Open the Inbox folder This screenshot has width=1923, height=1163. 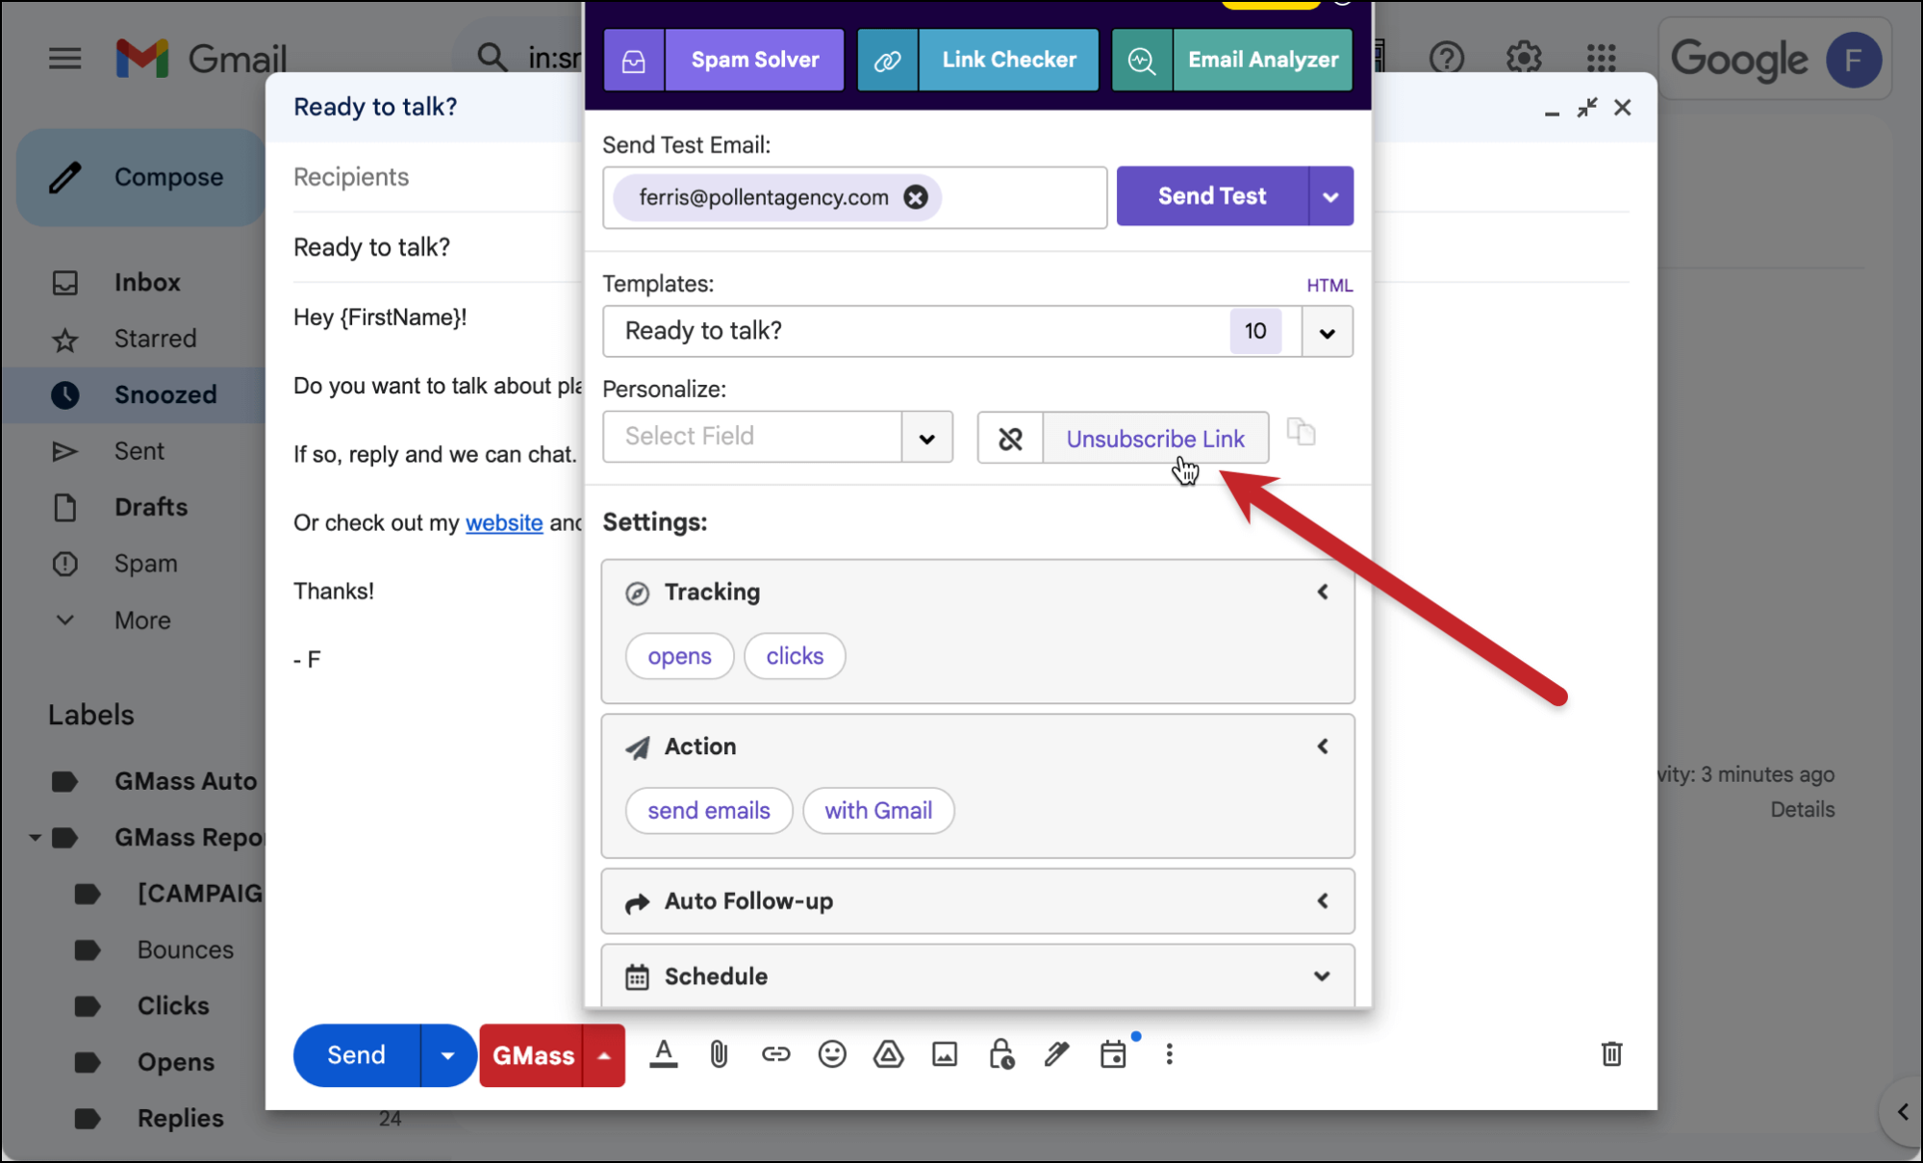coord(147,283)
